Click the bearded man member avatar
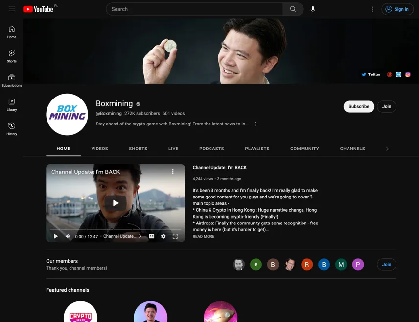Screen dimensions: 419x322 click(239, 265)
